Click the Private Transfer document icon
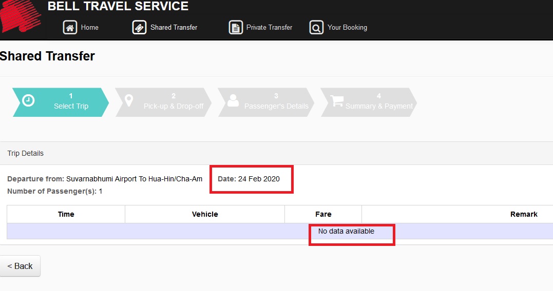Screen dimensions: 553x291 (x=236, y=28)
